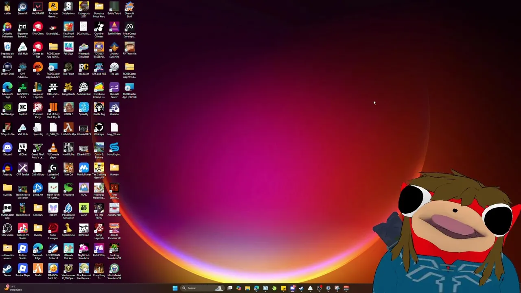This screenshot has height=293, width=521.
Task: Open Microsoft Edge from the desktop
Action: click(7, 91)
